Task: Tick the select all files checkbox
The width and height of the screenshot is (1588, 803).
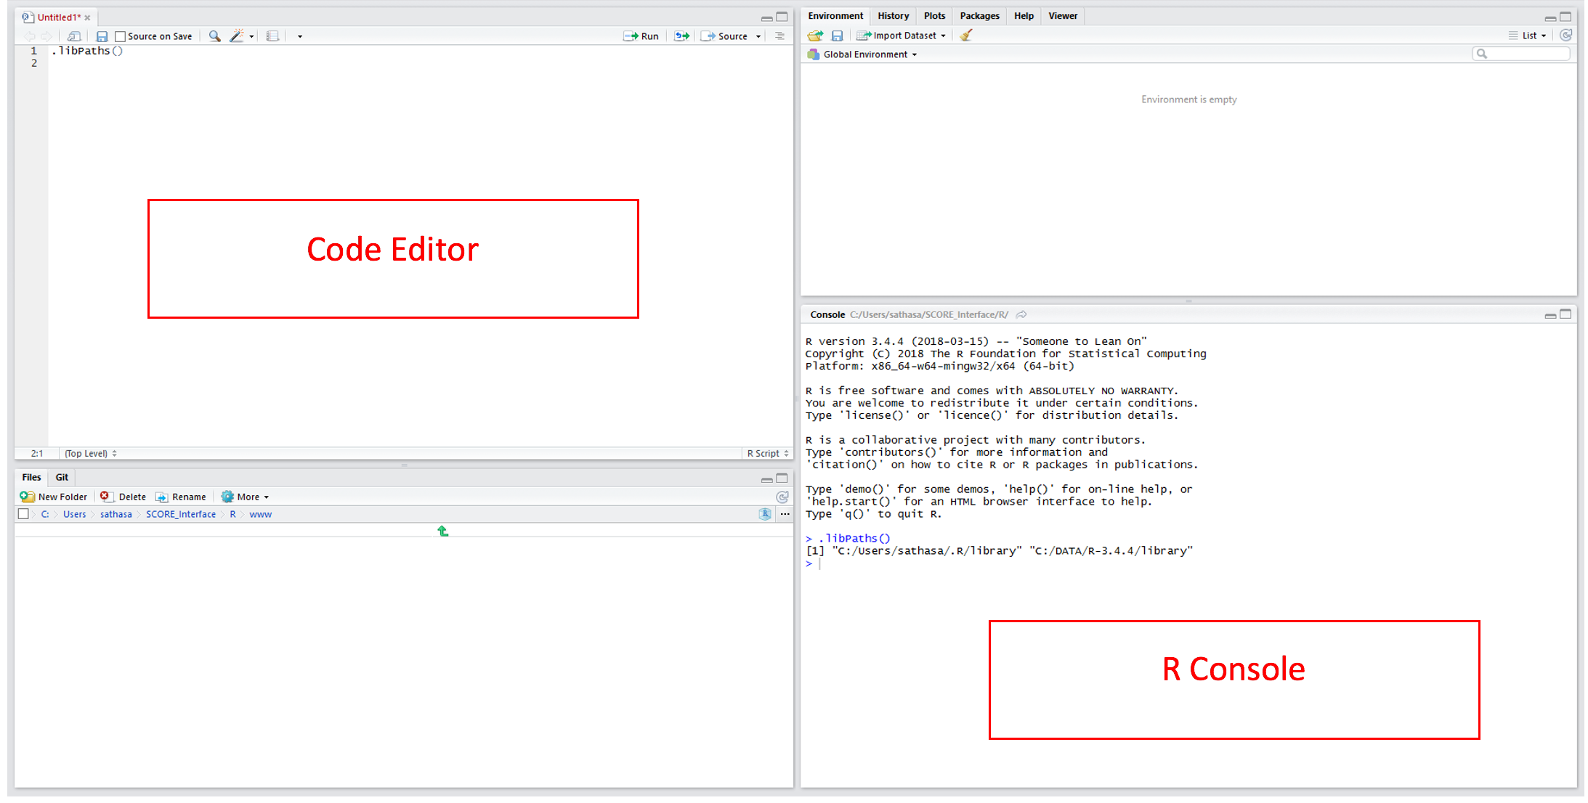Action: pos(24,514)
